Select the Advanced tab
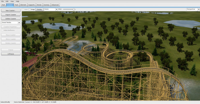Screen dimensions: 200x104 [x=55, y=5]
